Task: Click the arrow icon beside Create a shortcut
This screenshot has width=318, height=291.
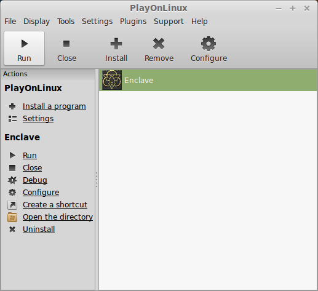Action: (x=12, y=205)
